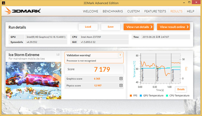Expand the Physics score details arrow
The width and height of the screenshot is (202, 116).
click(x=121, y=85)
